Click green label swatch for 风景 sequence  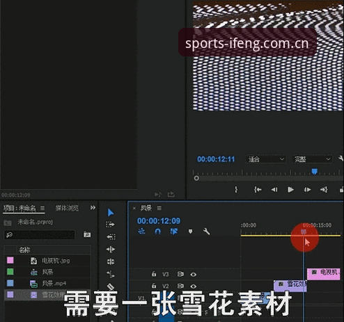click(x=10, y=271)
